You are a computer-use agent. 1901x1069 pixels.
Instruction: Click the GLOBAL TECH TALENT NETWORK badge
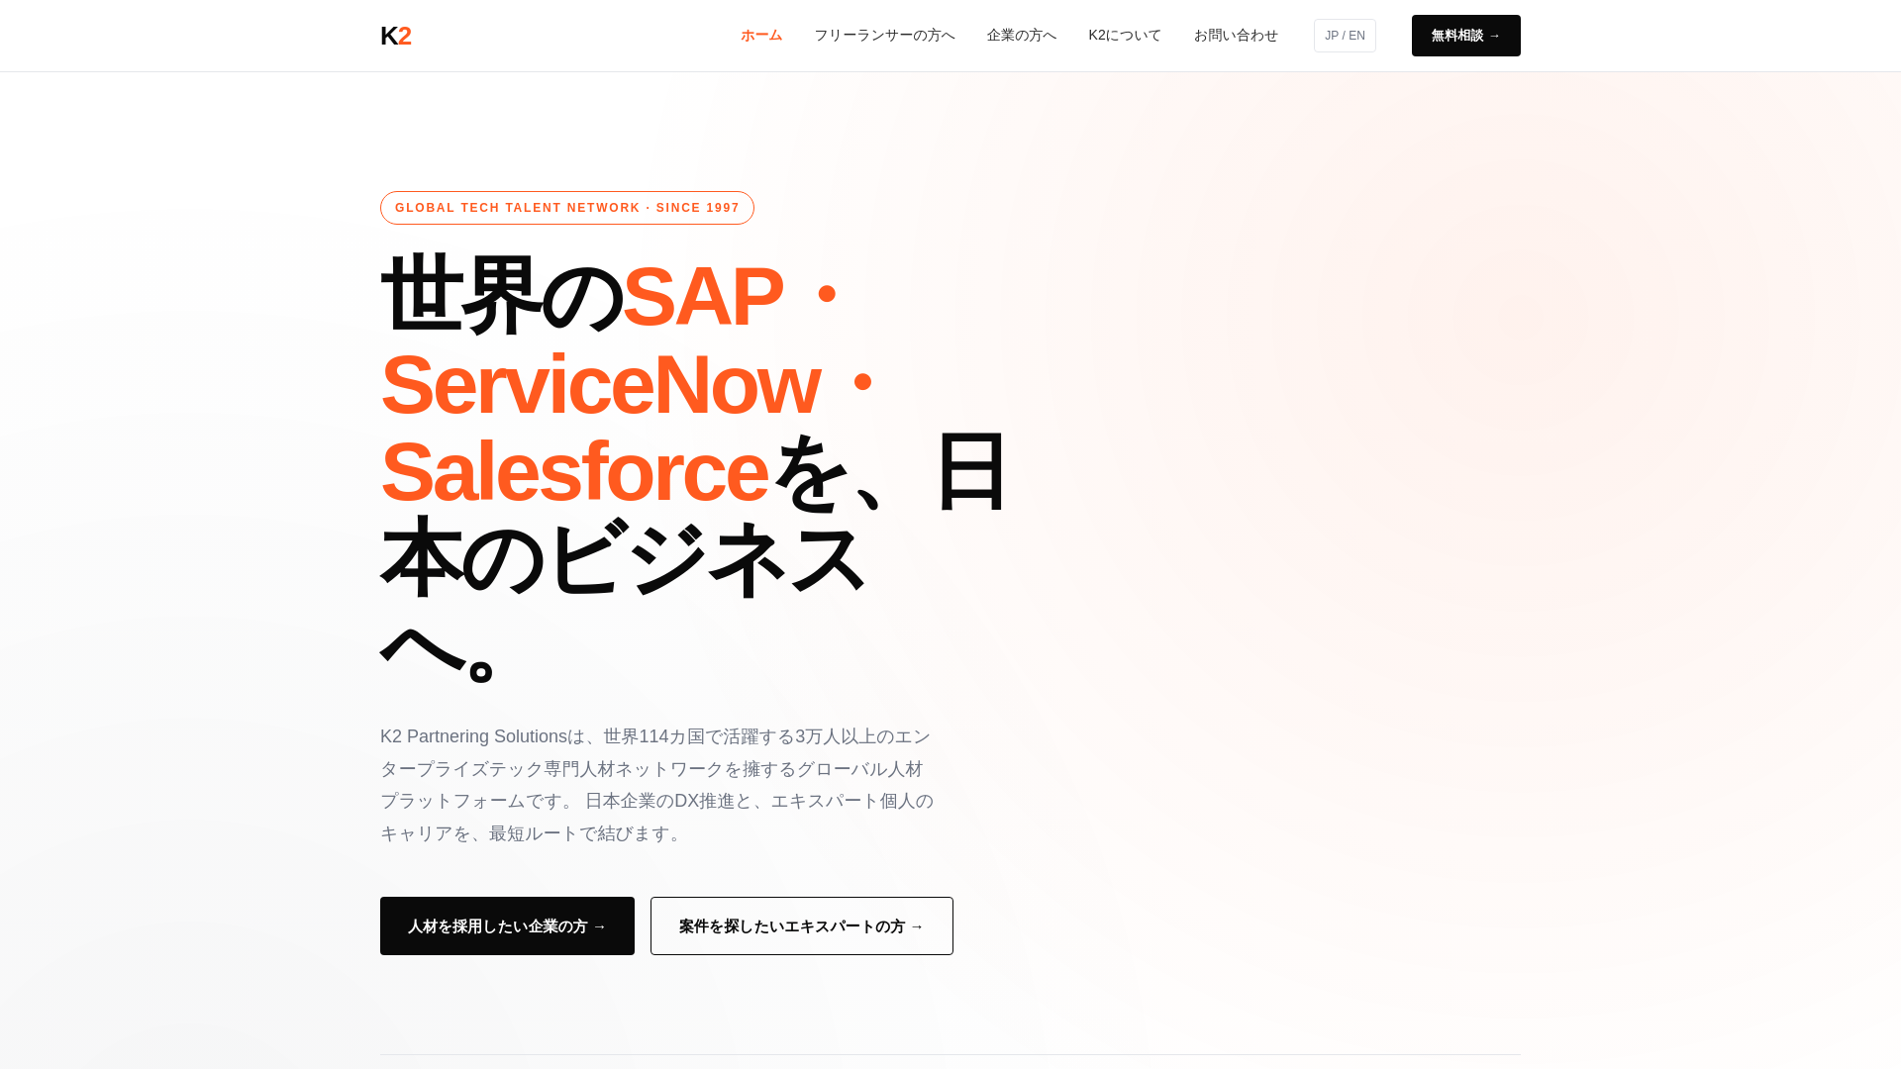[x=567, y=208]
